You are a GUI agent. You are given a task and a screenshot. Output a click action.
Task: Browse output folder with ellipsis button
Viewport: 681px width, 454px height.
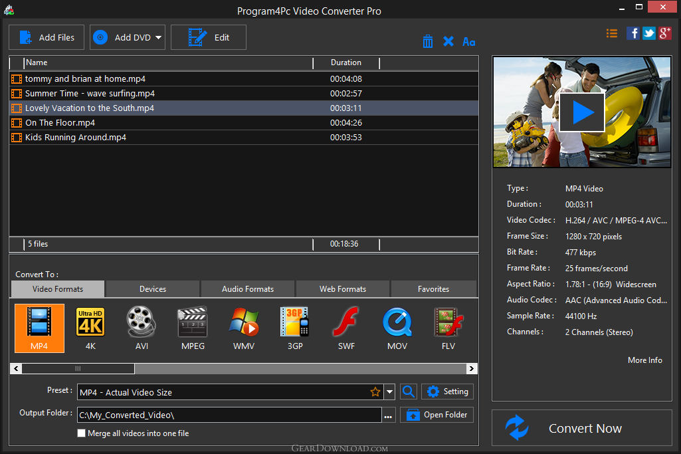[388, 415]
